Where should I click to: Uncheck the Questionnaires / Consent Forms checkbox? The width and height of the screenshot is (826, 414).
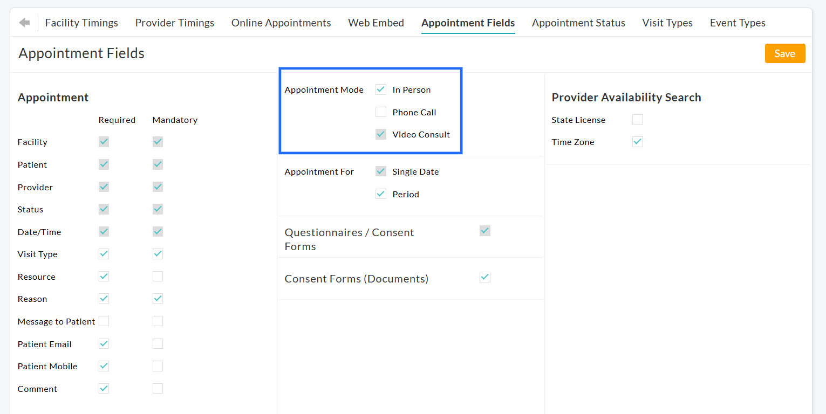click(484, 230)
